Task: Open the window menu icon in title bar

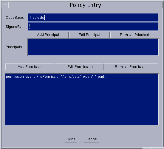Action: pos(5,5)
